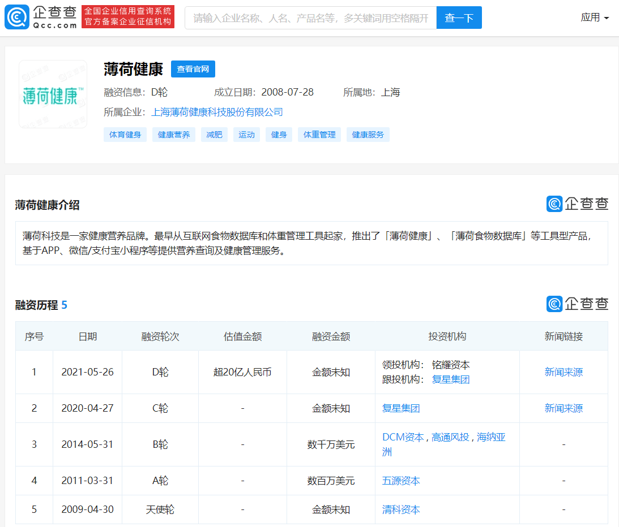Select the 减肥 tag
This screenshot has width=619, height=527.
[215, 135]
